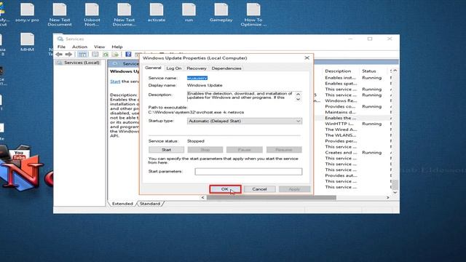Select the MHM desktop icon
This screenshot has width=466, height=262.
tap(28, 42)
